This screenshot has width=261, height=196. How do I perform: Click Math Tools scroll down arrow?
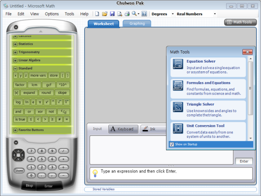[x=251, y=138]
